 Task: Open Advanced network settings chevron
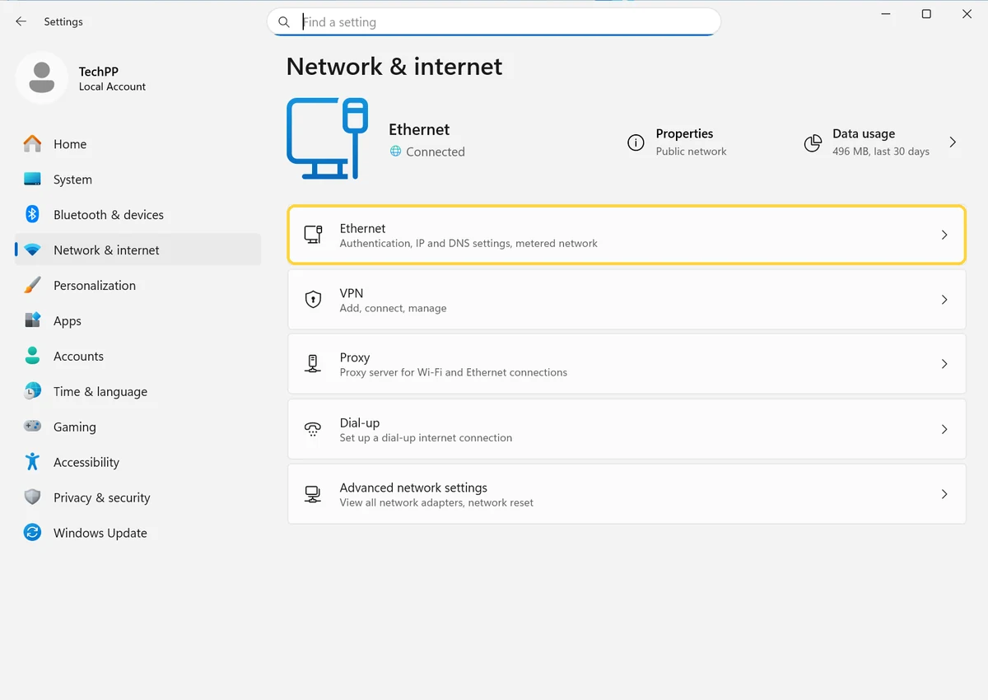[944, 494]
